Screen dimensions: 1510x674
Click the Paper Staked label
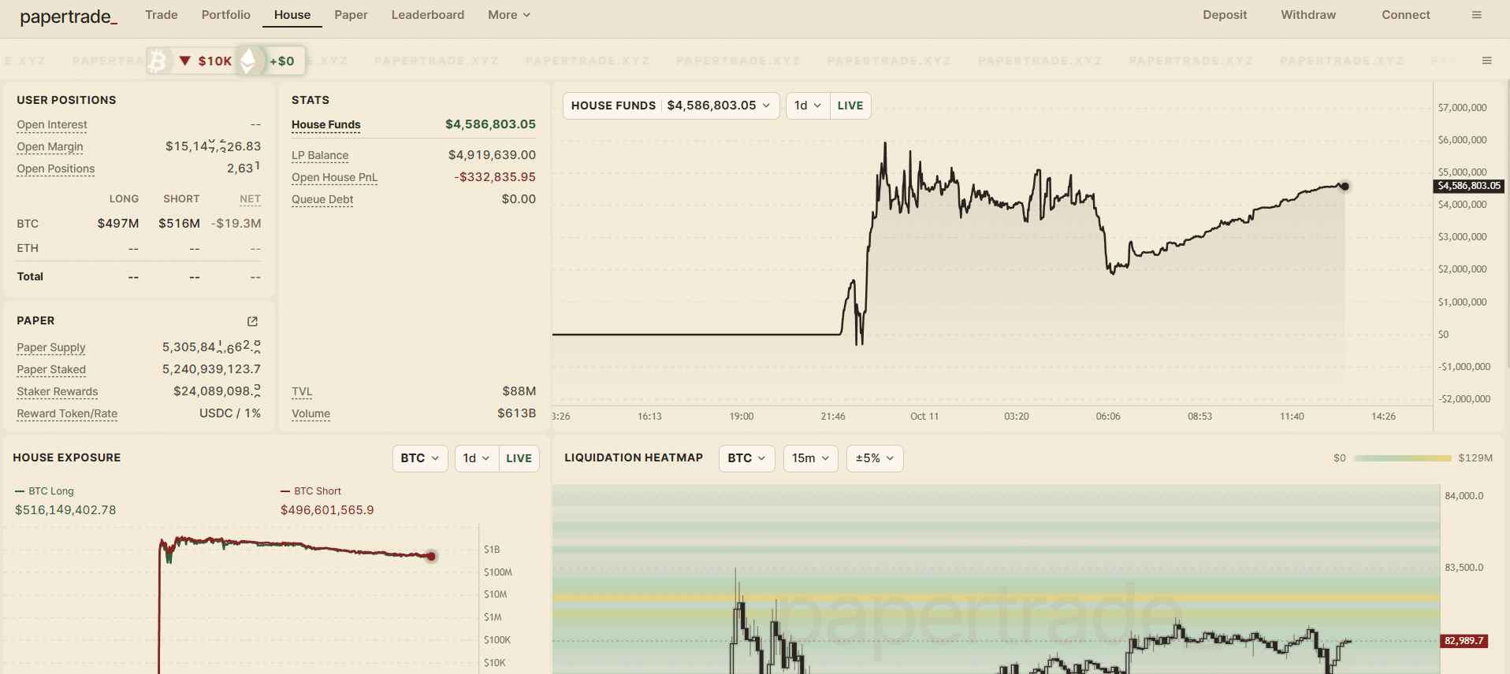click(x=51, y=369)
